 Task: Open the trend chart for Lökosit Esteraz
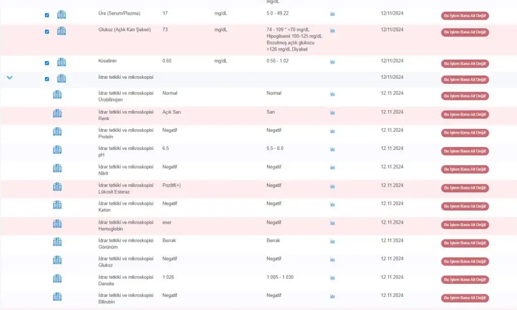[x=332, y=186]
